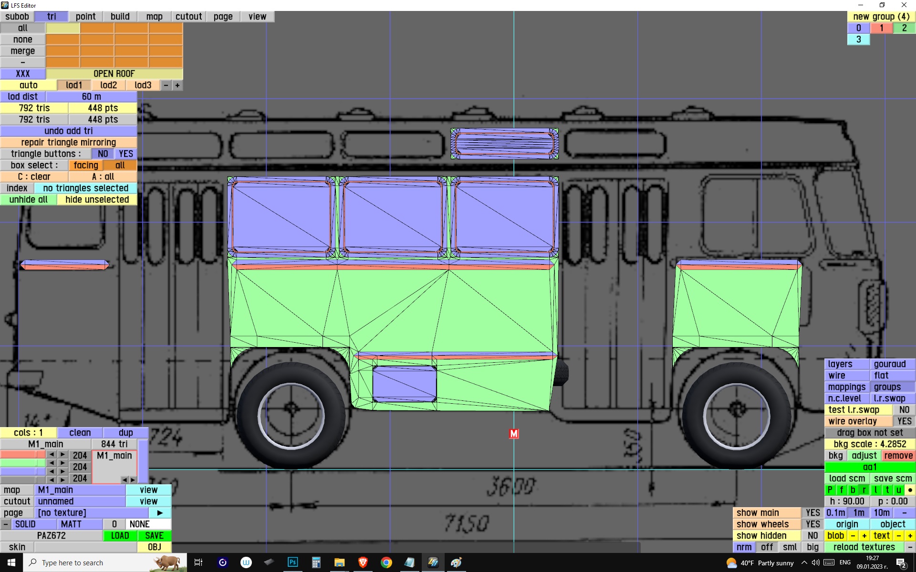Open the cutout tab at top
The width and height of the screenshot is (916, 572).
pos(188,16)
